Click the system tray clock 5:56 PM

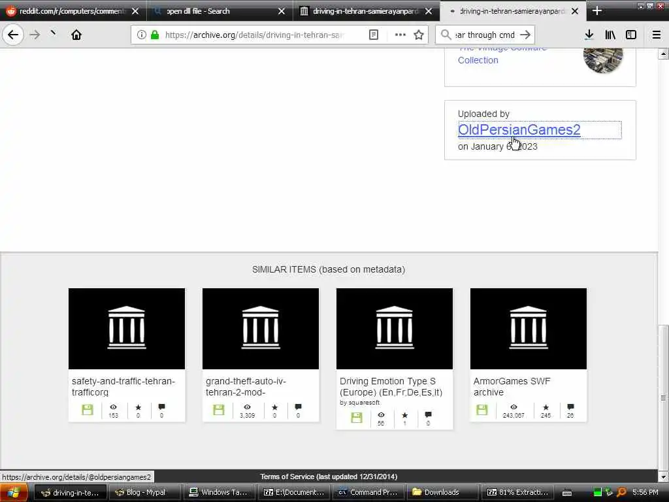tap(645, 493)
